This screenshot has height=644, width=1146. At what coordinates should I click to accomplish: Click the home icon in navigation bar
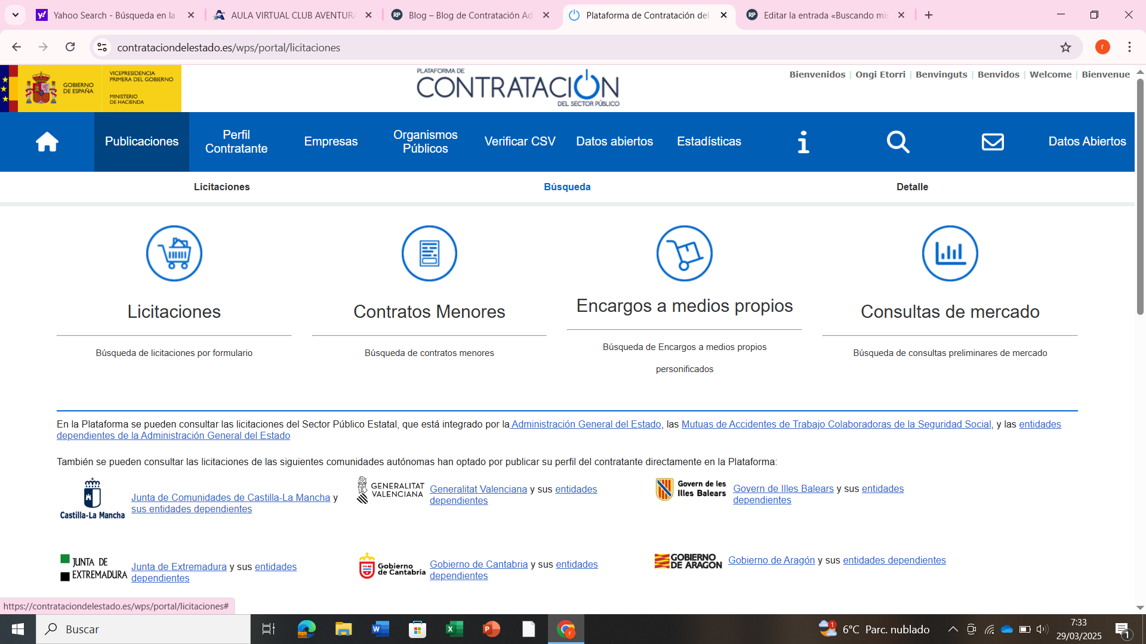click(x=47, y=142)
